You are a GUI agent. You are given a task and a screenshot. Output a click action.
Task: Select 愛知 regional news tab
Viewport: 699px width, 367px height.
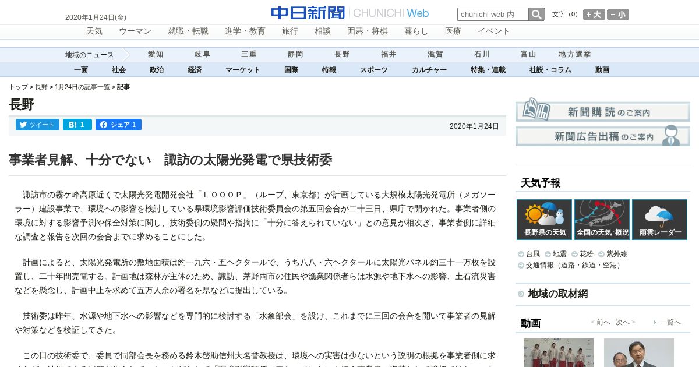(x=156, y=54)
